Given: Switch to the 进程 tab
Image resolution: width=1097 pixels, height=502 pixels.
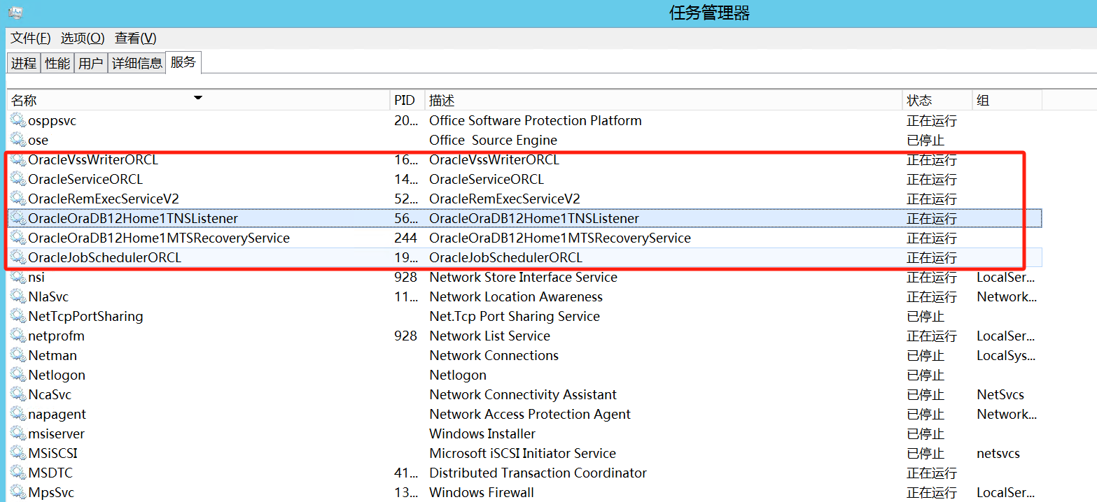Looking at the screenshot, I should pyautogui.click(x=24, y=64).
